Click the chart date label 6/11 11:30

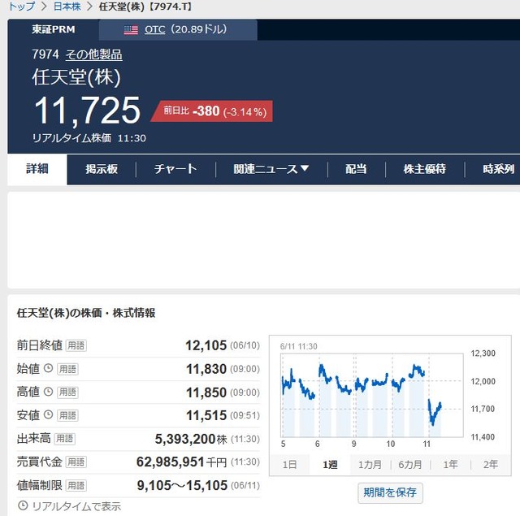[x=298, y=346]
